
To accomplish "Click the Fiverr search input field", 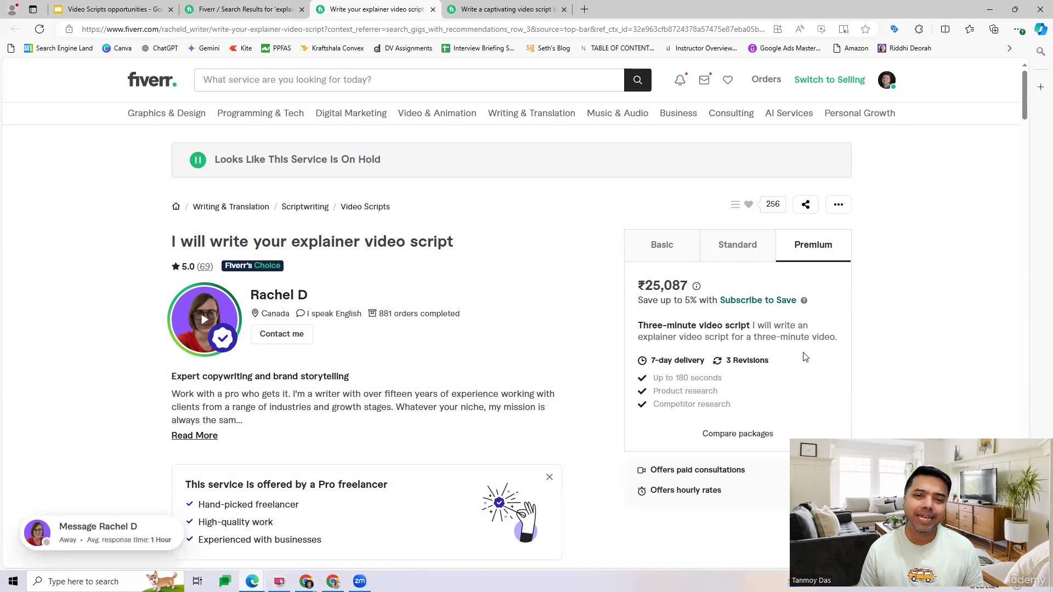I will click(x=409, y=80).
